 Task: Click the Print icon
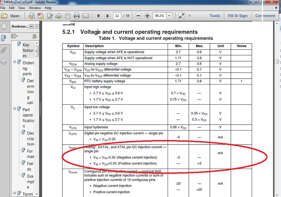[77, 16]
